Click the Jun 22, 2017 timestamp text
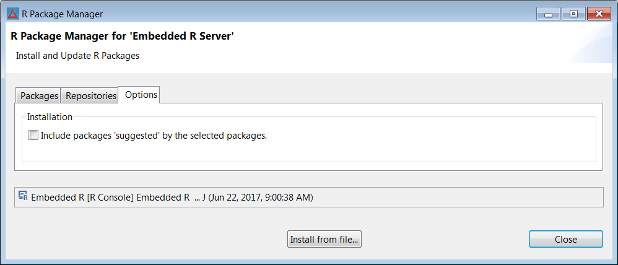Image resolution: width=618 pixels, height=265 pixels. point(261,197)
